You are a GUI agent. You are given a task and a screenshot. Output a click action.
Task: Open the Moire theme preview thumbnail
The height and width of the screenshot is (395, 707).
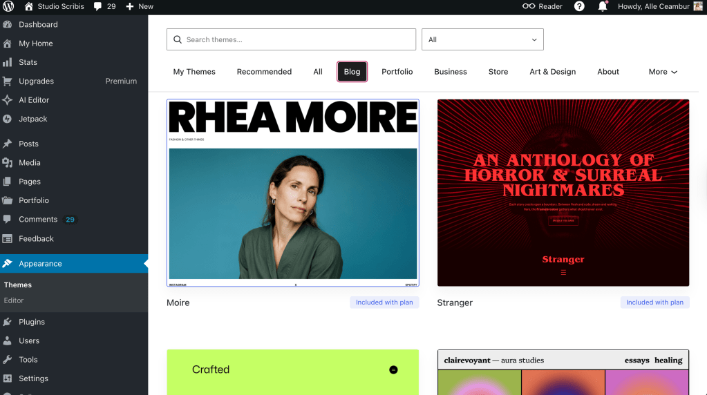(292, 193)
